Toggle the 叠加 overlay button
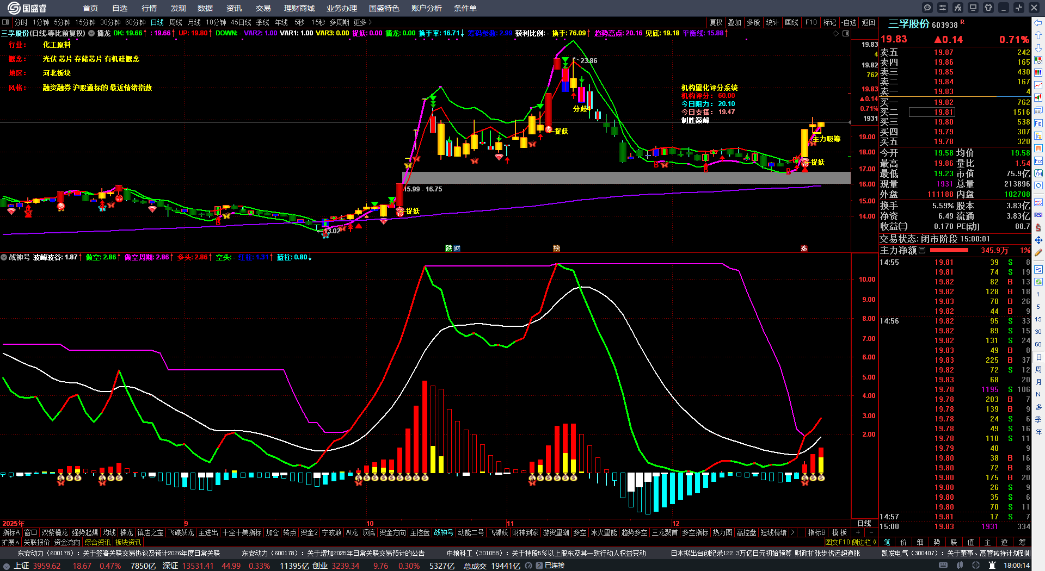Viewport: 1045px width, 571px height. [x=735, y=22]
